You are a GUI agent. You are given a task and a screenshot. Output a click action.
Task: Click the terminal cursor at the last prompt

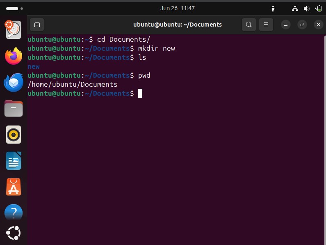click(140, 93)
